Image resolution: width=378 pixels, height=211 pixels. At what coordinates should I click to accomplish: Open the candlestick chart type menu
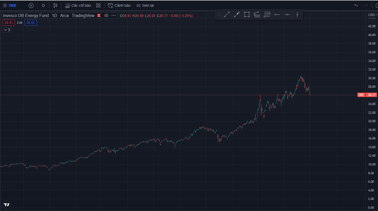[x=55, y=5]
